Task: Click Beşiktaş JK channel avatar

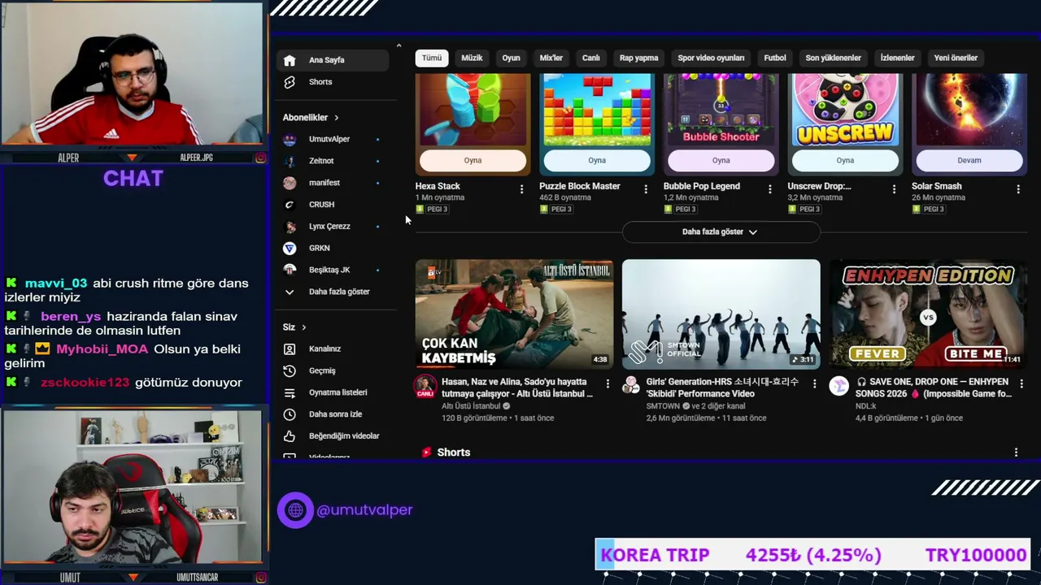Action: (x=290, y=270)
